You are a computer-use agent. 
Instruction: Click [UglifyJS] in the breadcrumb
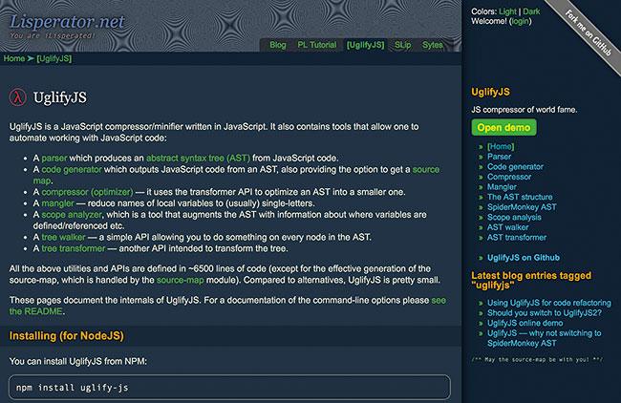pos(54,58)
